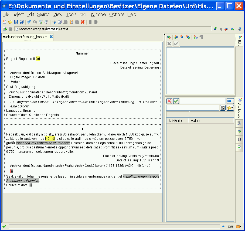This screenshot has height=231, width=245.
Task: Open the Help menu
Action: coord(132,14)
